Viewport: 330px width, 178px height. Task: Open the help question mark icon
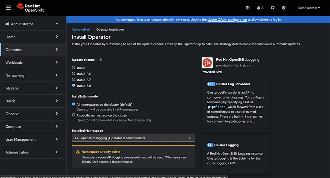283,8
